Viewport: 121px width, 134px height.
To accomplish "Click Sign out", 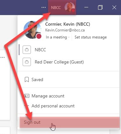I will (70, 122).
